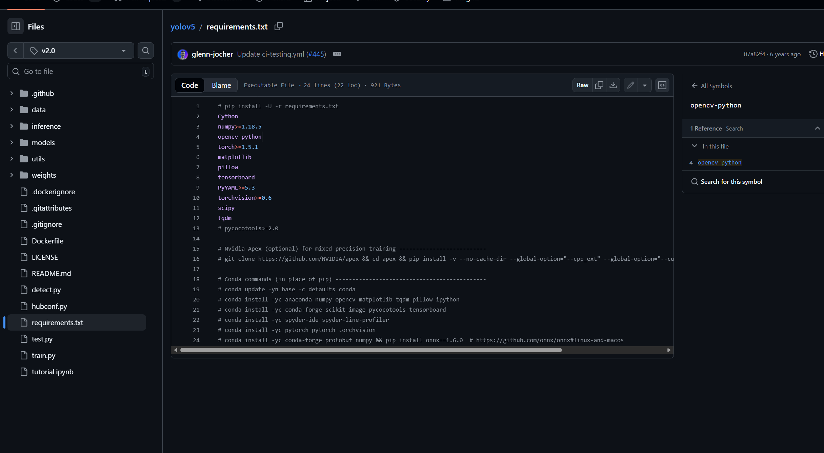This screenshot has width=824, height=453.
Task: Open the v2.0 tag dropdown
Action: (79, 51)
